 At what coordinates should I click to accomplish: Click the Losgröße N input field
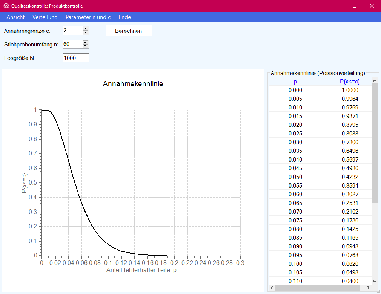(75, 58)
